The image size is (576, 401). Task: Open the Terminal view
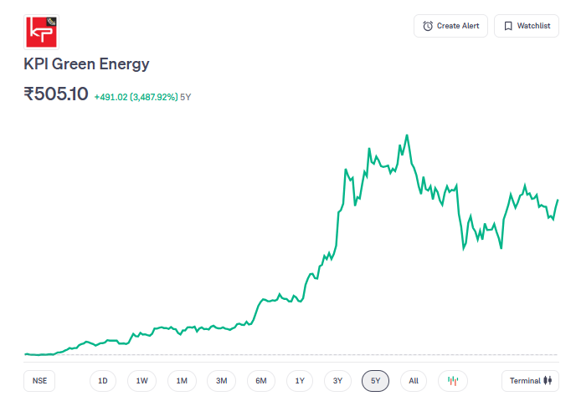(525, 381)
